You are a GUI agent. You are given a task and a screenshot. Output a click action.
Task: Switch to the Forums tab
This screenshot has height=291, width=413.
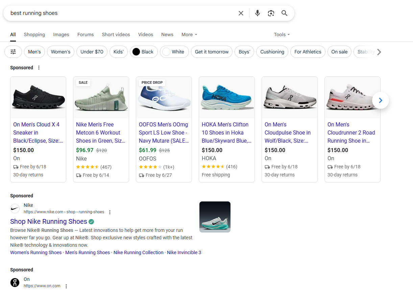(x=86, y=34)
